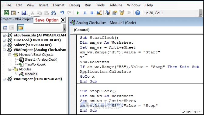Open the Insert menu
The width and height of the screenshot is (204, 115).
coord(43,5)
